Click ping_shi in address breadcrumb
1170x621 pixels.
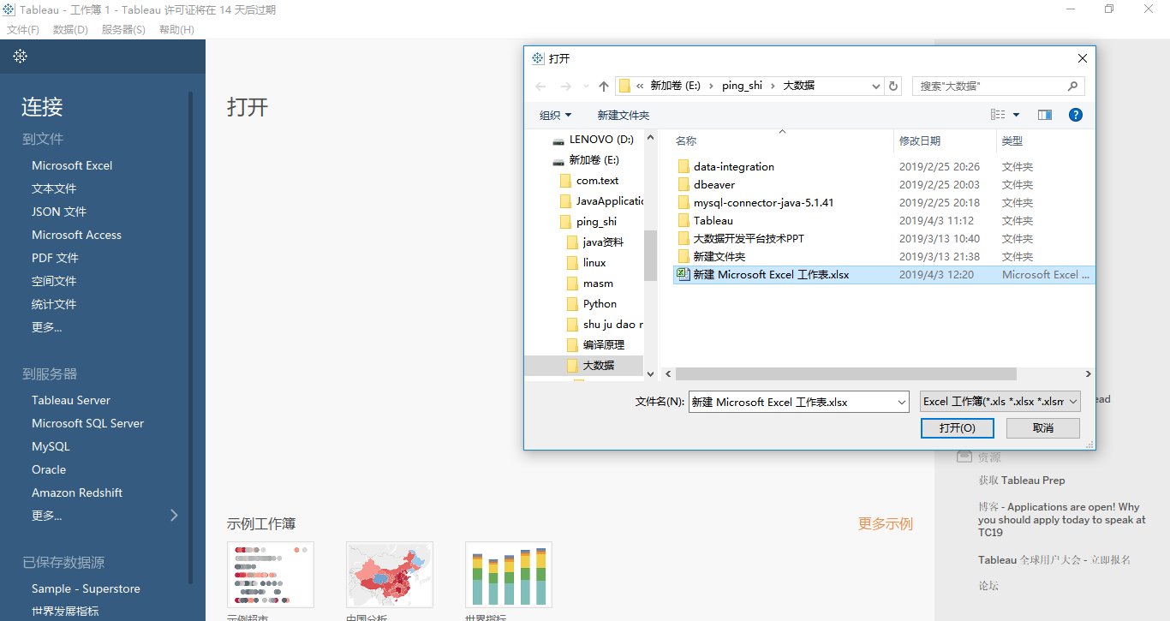coord(742,86)
